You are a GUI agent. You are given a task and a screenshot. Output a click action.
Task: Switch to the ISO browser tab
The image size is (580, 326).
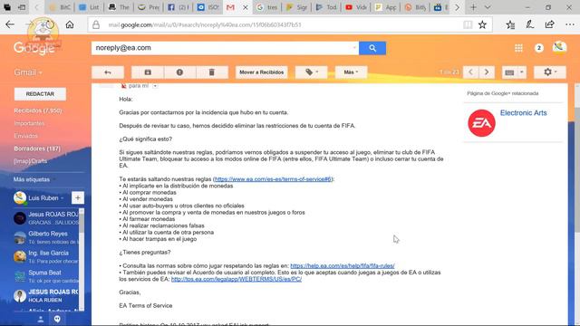[208, 7]
